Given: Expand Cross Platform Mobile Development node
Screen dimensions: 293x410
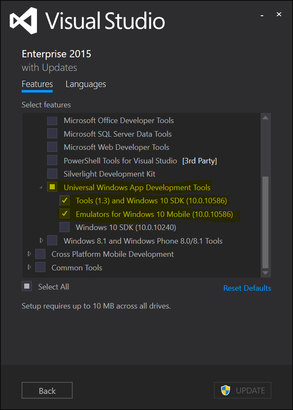Looking at the screenshot, I should click(29, 254).
